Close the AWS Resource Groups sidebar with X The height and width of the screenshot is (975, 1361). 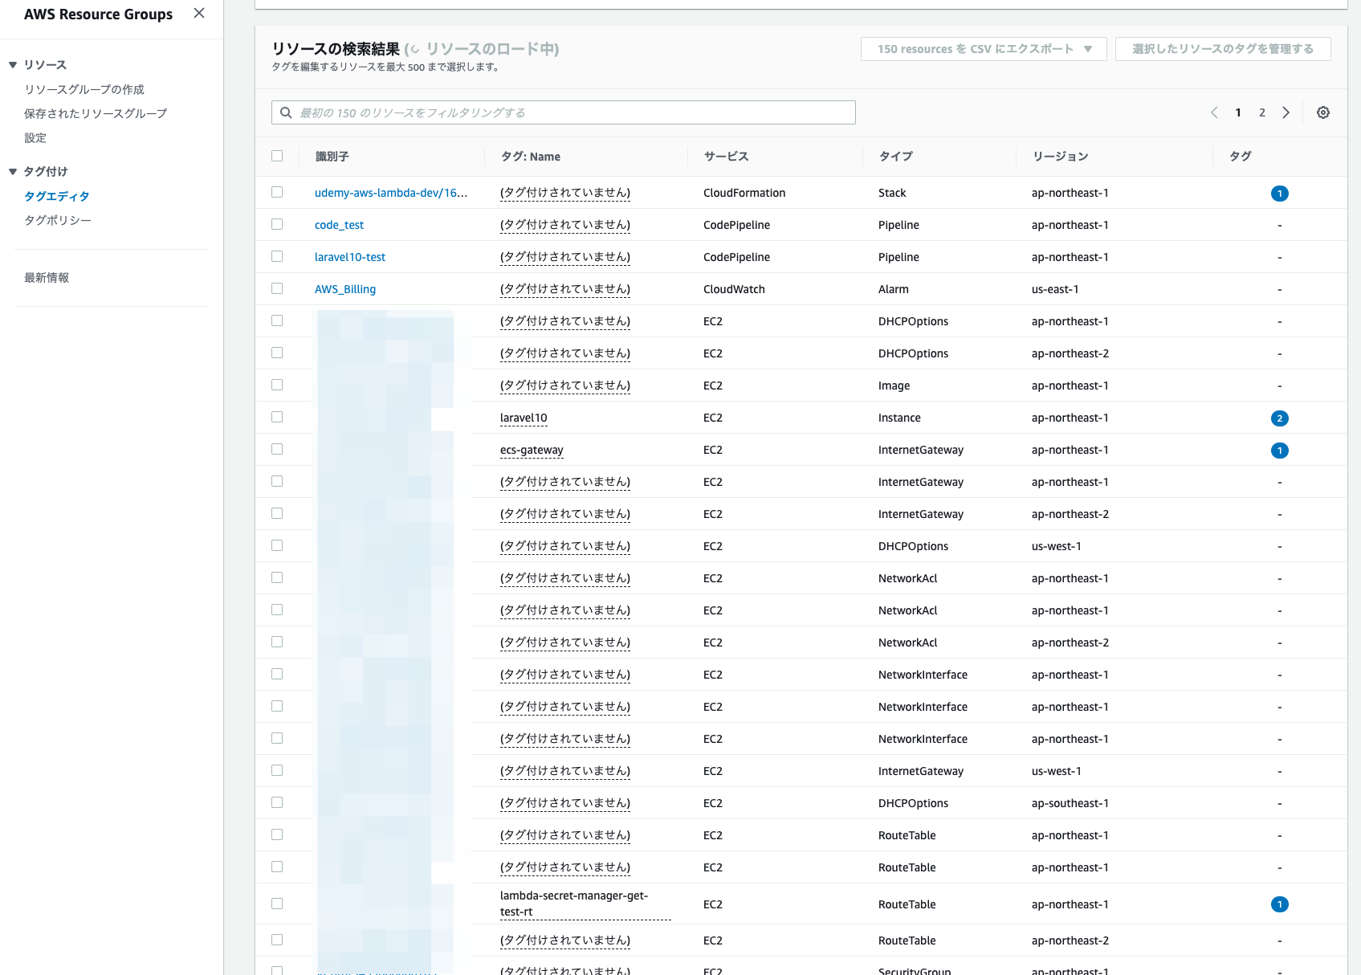tap(198, 13)
